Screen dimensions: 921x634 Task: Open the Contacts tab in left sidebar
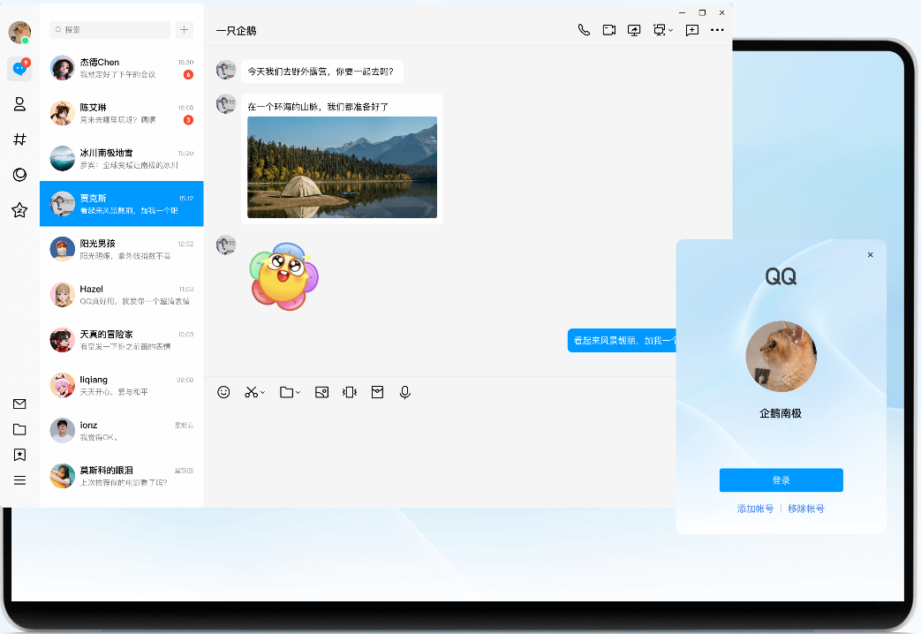point(19,104)
